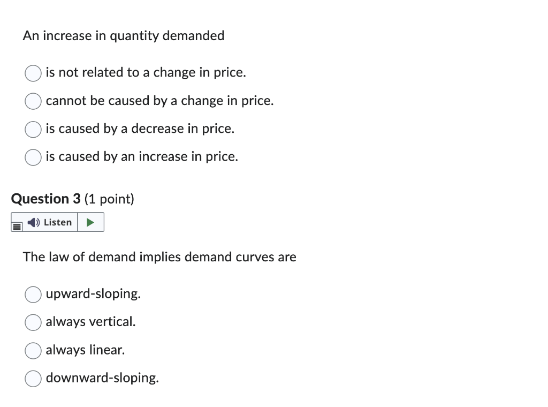Click the "always vertical." answer text
The image size is (548, 407).
pos(90,321)
